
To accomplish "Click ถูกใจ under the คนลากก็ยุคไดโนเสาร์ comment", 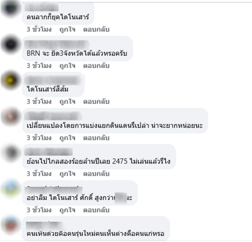I will 67,29.
